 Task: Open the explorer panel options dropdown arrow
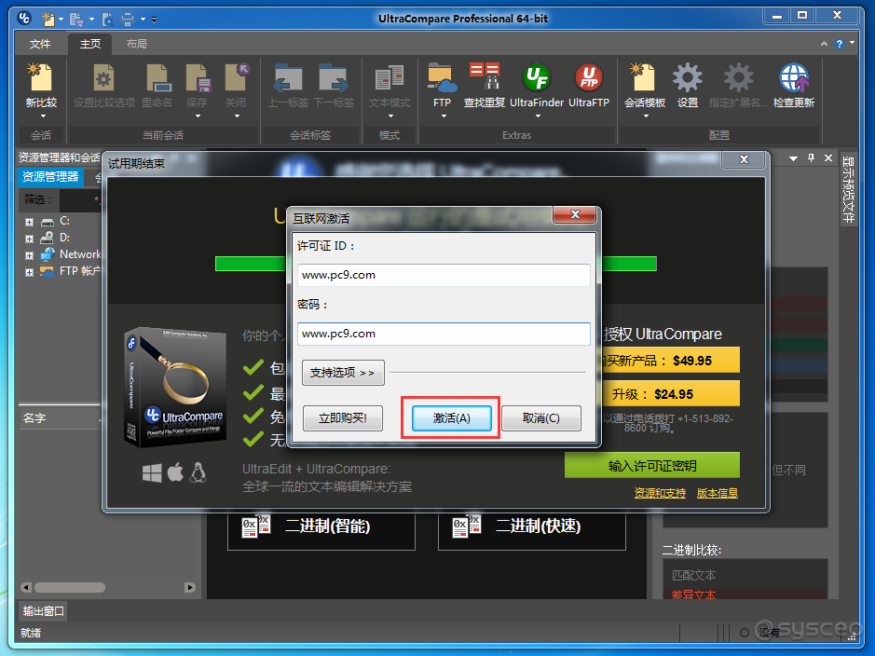(793, 159)
